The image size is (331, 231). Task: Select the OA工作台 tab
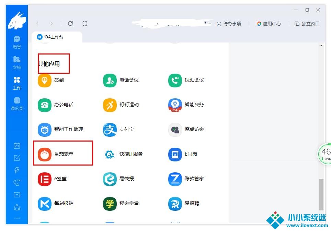click(57, 37)
